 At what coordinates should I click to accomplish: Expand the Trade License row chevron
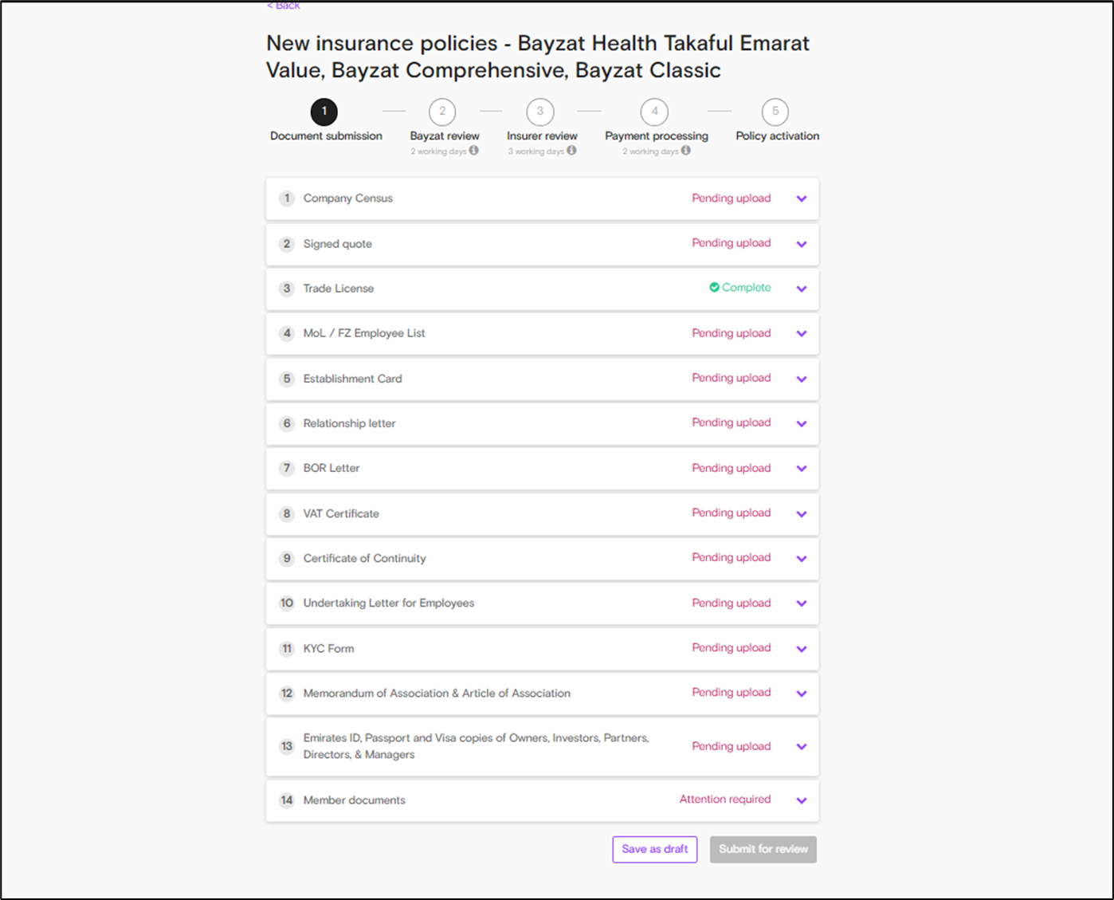[802, 289]
